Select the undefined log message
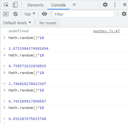 (x=18, y=31)
